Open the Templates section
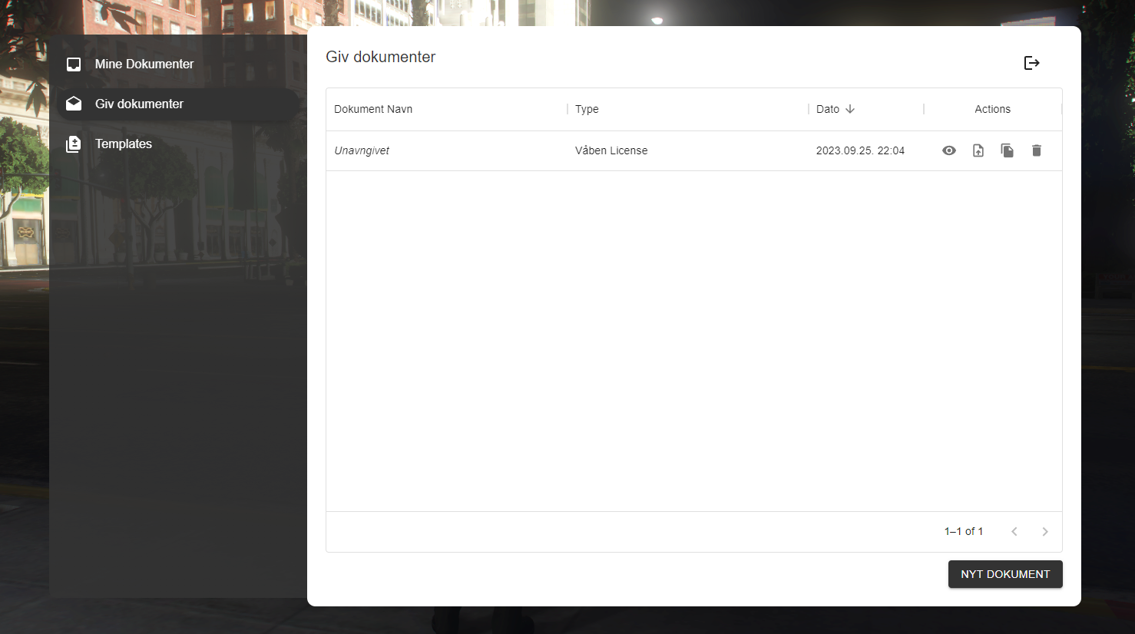Image resolution: width=1135 pixels, height=634 pixels. 124,144
